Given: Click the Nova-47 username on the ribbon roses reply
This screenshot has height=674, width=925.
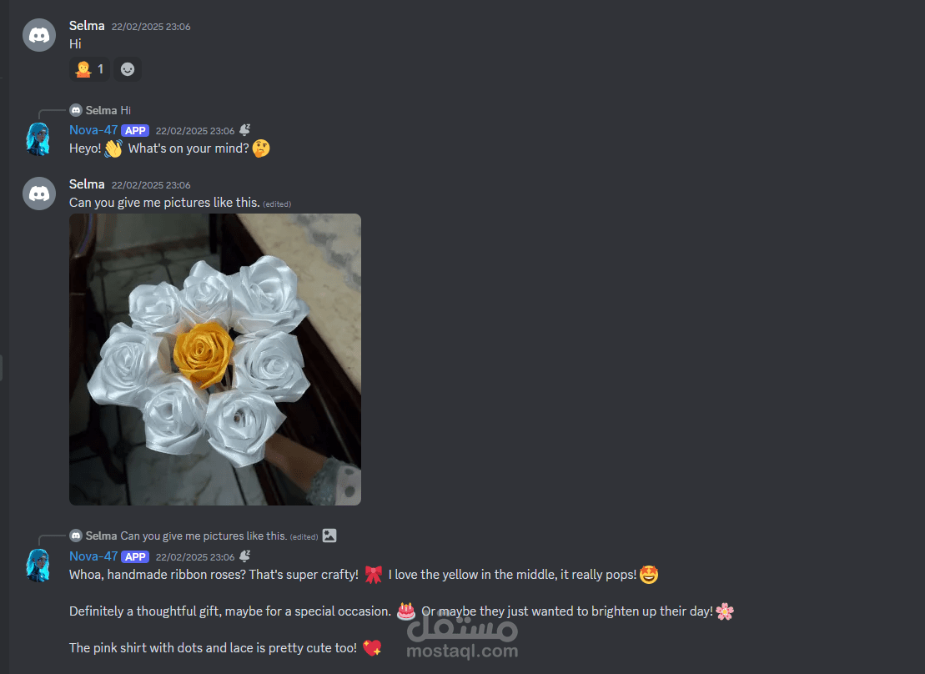Looking at the screenshot, I should (x=93, y=556).
